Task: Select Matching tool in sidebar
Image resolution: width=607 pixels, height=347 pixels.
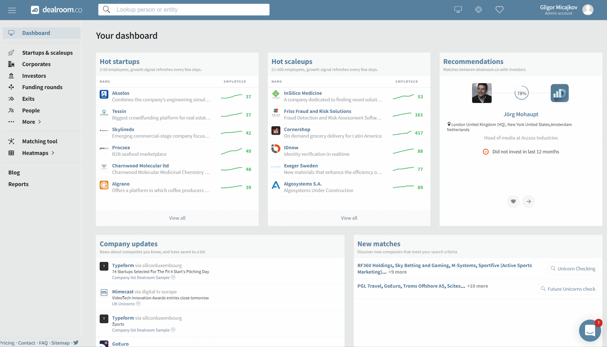Action: click(x=40, y=141)
